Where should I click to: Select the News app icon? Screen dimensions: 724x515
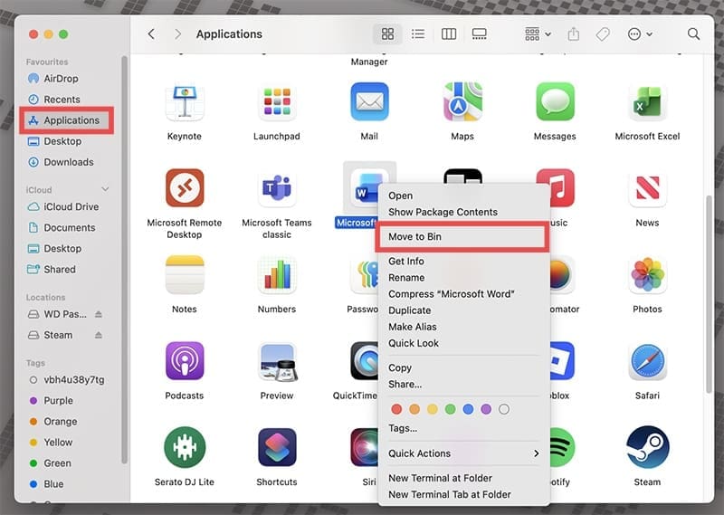647,187
